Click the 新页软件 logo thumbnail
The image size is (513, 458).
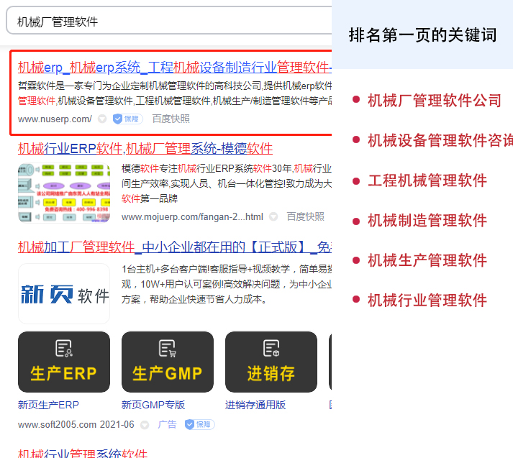(64, 293)
